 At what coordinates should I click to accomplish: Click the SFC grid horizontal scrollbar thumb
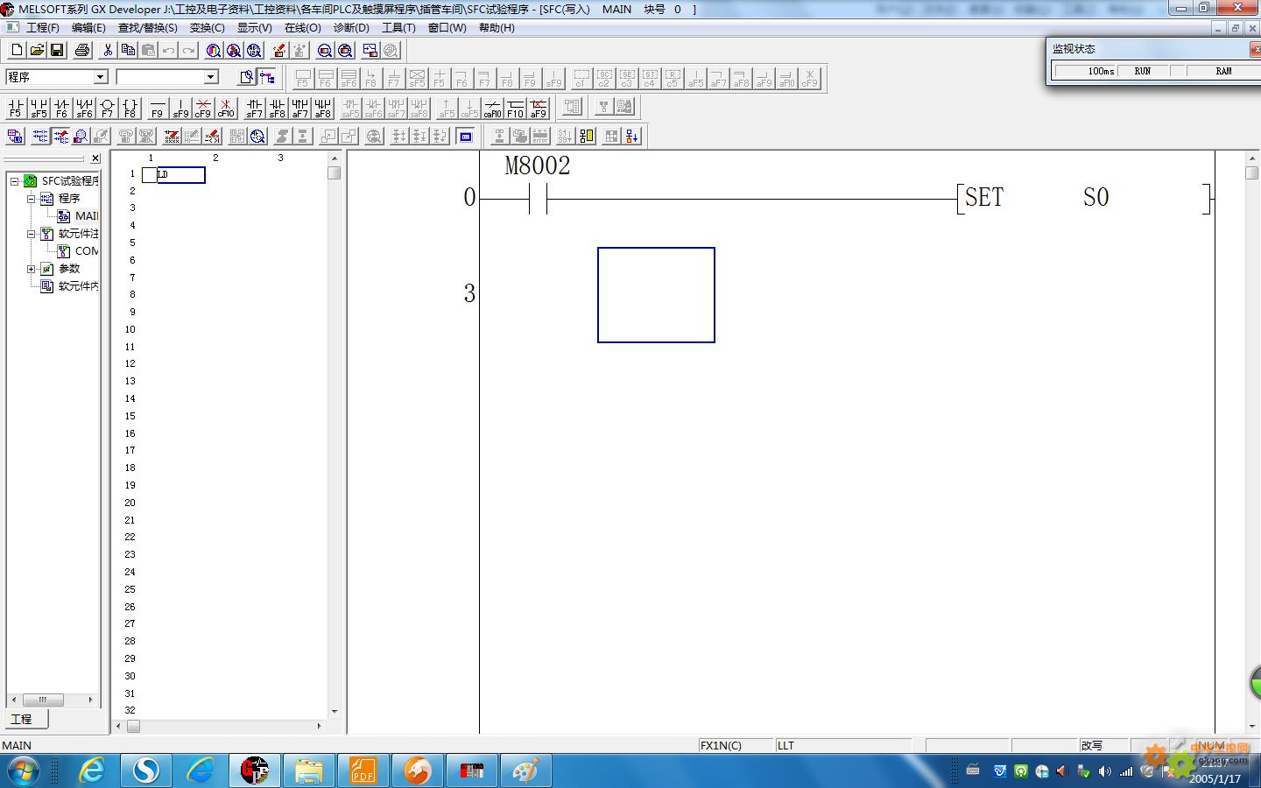tap(133, 726)
